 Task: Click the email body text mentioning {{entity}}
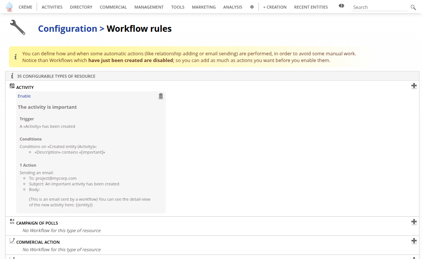click(x=90, y=202)
